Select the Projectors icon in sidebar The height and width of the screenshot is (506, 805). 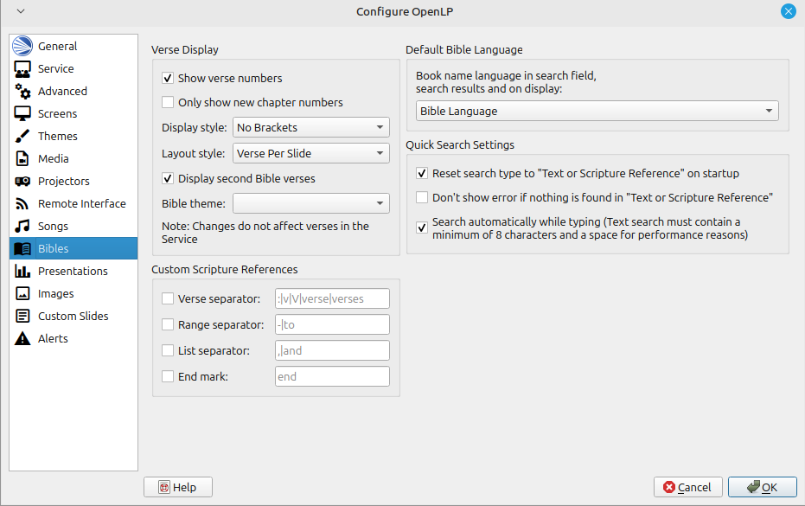tap(22, 182)
